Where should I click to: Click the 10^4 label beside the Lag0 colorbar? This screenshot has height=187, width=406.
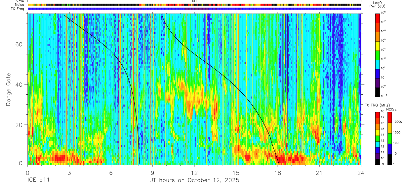383,49
